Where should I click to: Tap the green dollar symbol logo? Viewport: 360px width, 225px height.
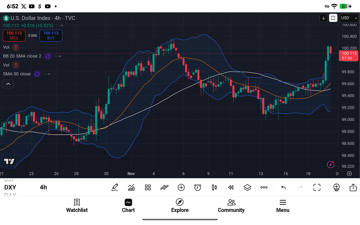pos(6,18)
